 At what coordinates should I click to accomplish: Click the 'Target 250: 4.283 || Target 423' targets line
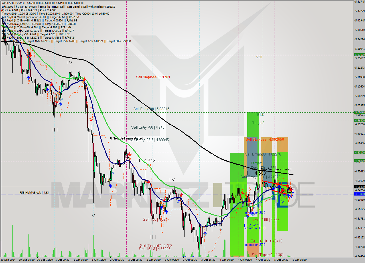tap(66, 41)
